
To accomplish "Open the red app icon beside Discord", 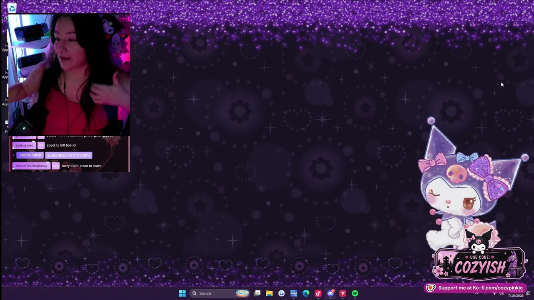I will tap(343, 293).
